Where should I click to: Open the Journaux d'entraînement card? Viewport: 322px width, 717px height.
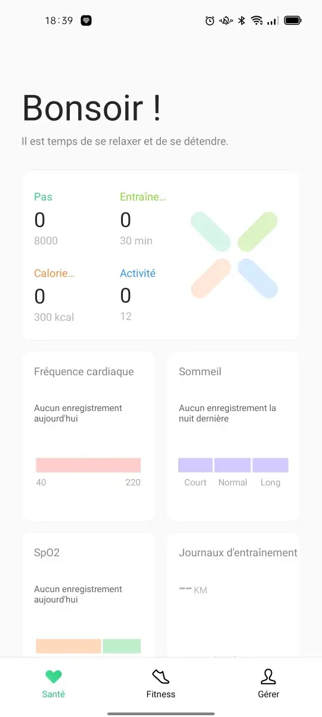(233, 595)
